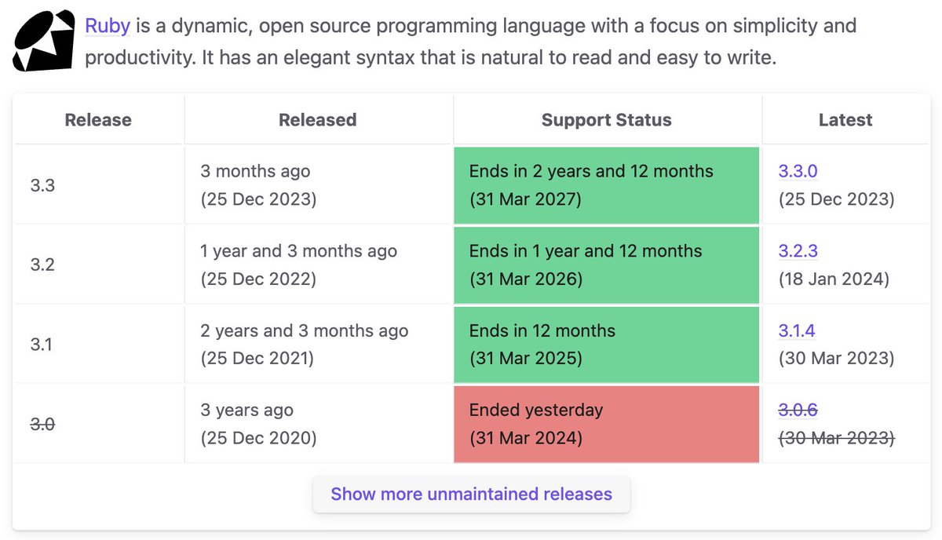Click the Release column header
The image size is (942, 540).
click(x=98, y=120)
